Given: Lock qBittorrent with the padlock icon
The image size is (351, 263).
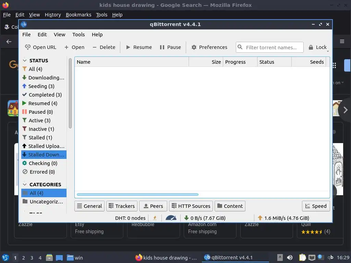Looking at the screenshot, I should point(311,47).
